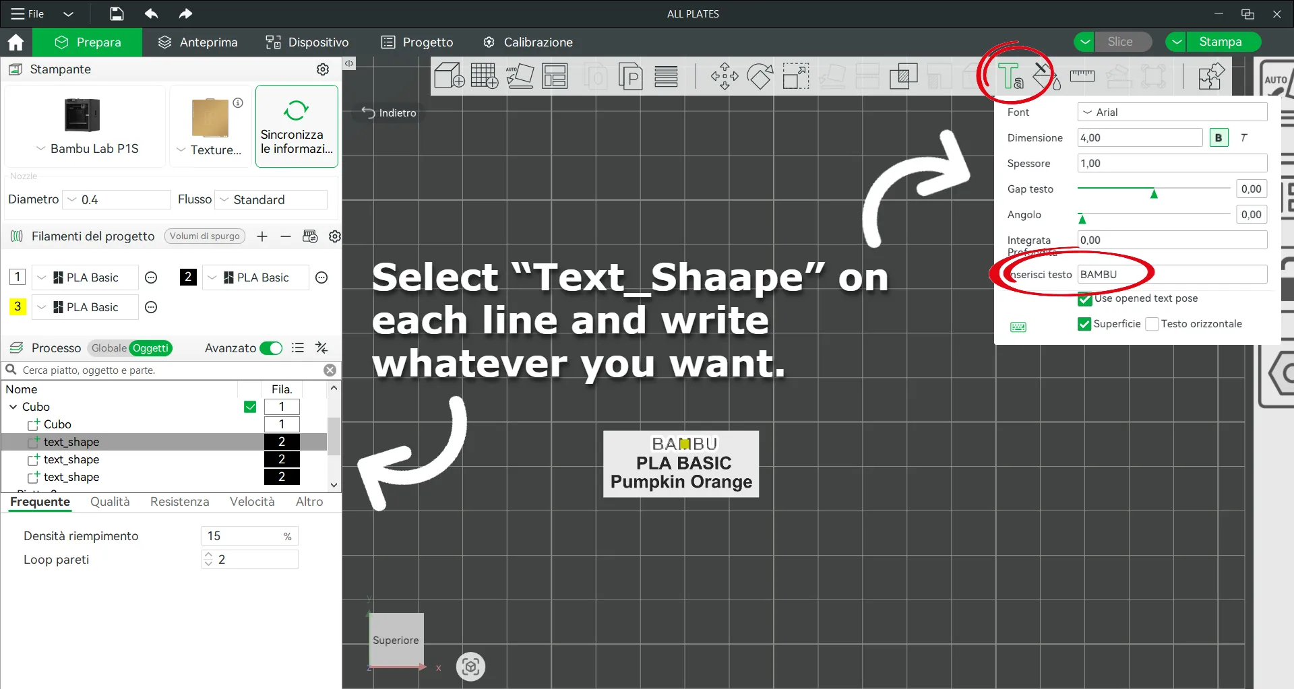The height and width of the screenshot is (689, 1294).
Task: Expand the nozzle Diametro 0.4 dropdown
Action: [117, 200]
